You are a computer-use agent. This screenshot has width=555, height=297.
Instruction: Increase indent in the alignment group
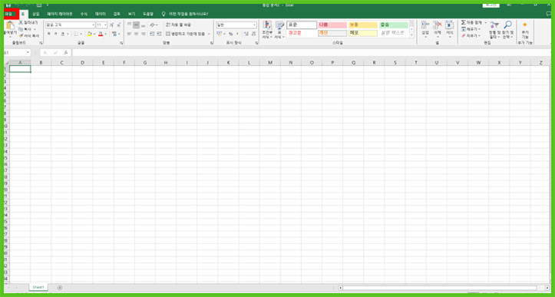pos(159,34)
